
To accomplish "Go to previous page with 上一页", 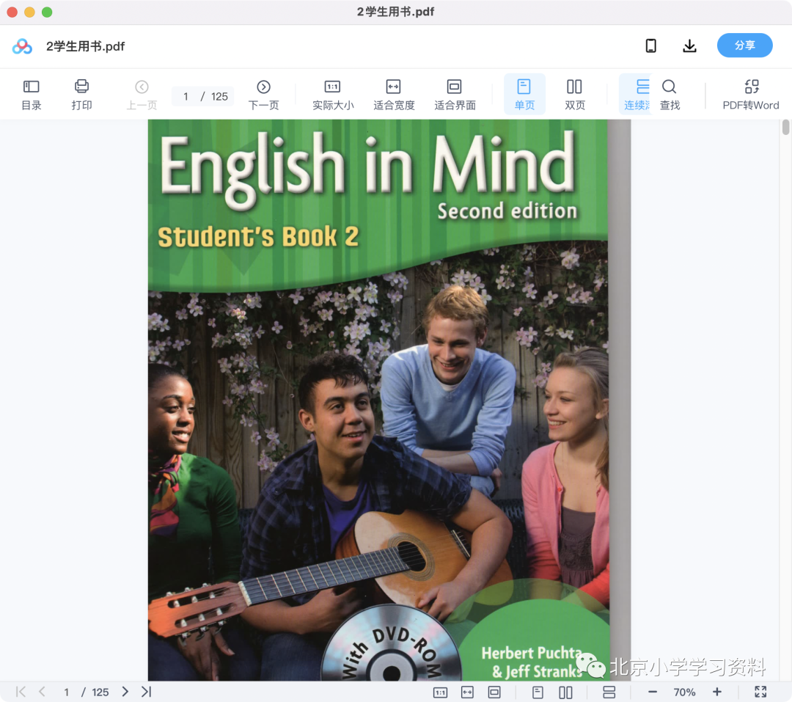I will [142, 95].
